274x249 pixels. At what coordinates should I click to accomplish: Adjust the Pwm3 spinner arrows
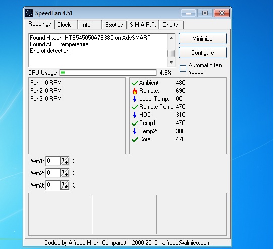tap(65, 185)
